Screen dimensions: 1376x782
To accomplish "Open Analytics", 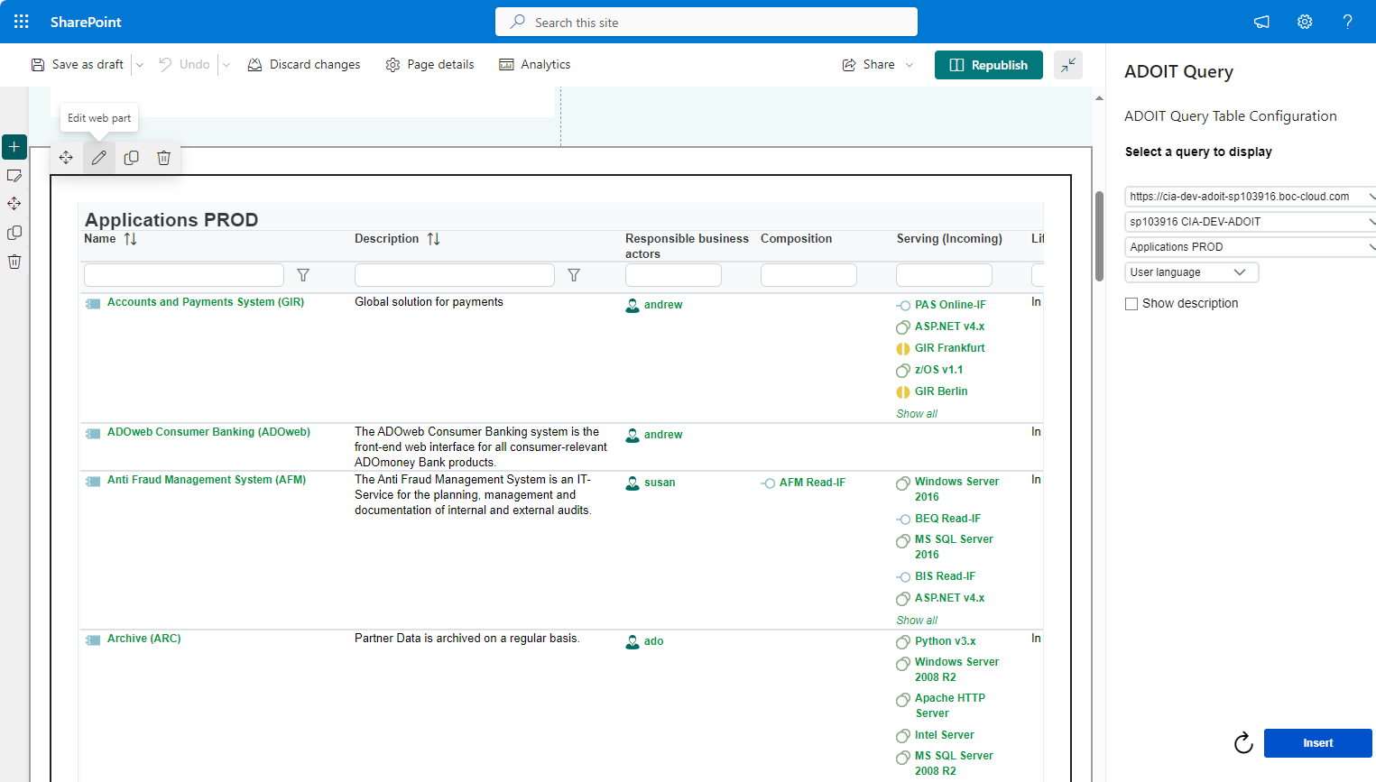I will (x=535, y=65).
